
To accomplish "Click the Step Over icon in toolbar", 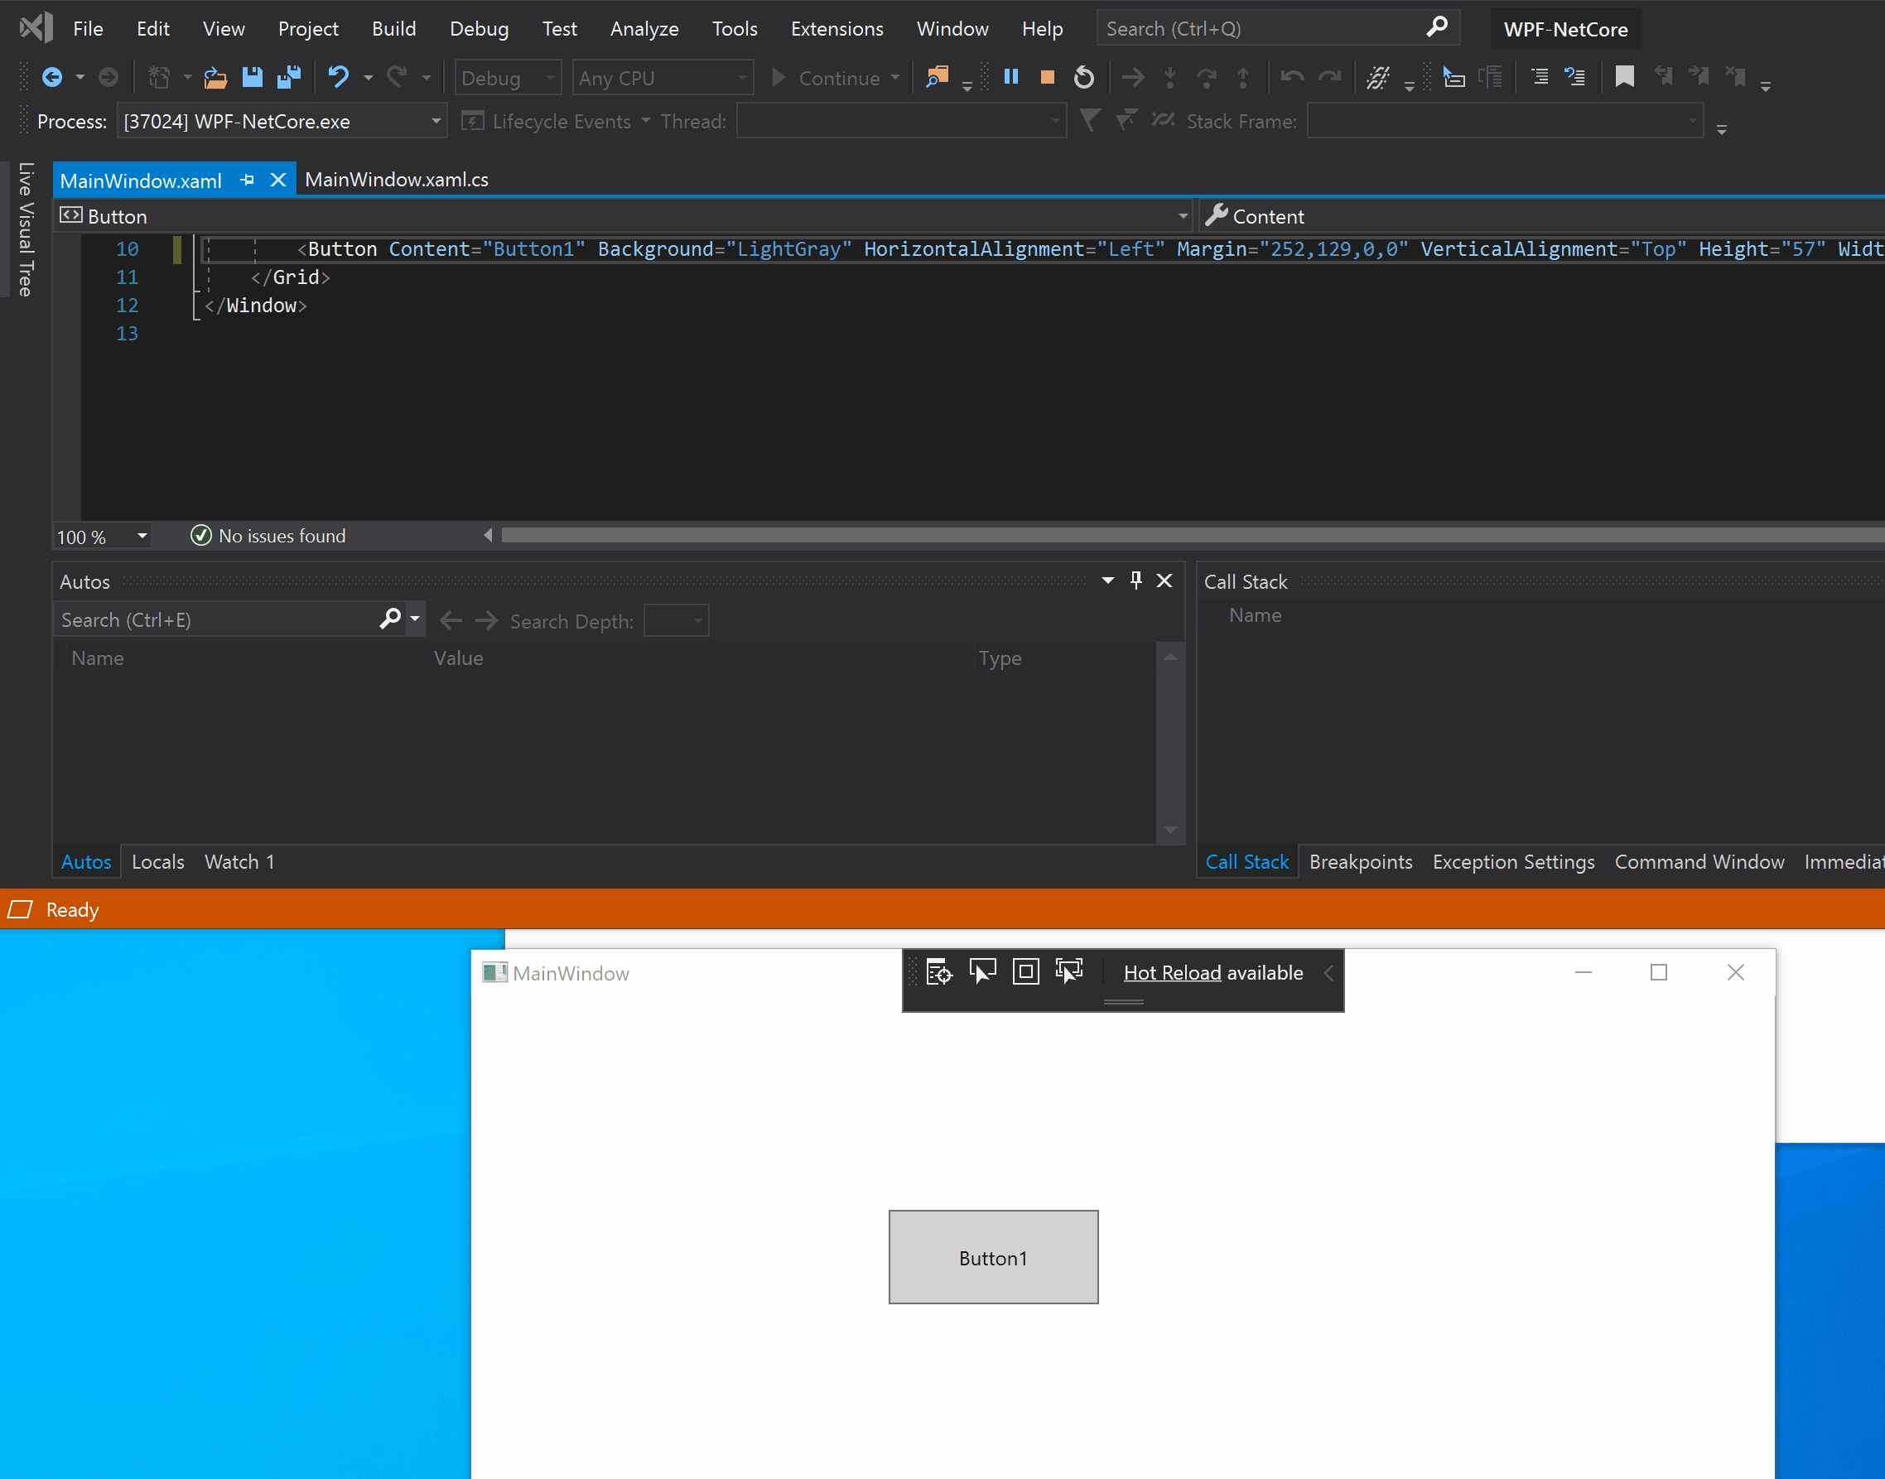I will coord(1208,76).
